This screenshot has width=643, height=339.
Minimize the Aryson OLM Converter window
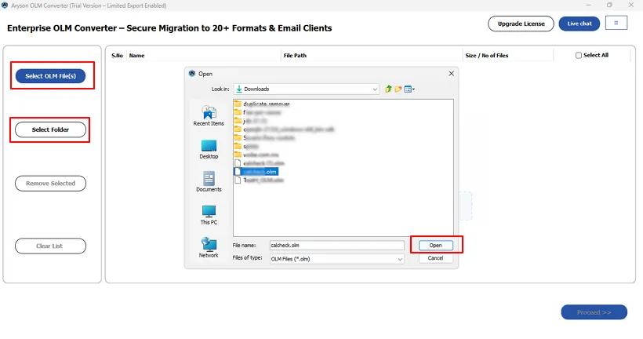point(588,5)
